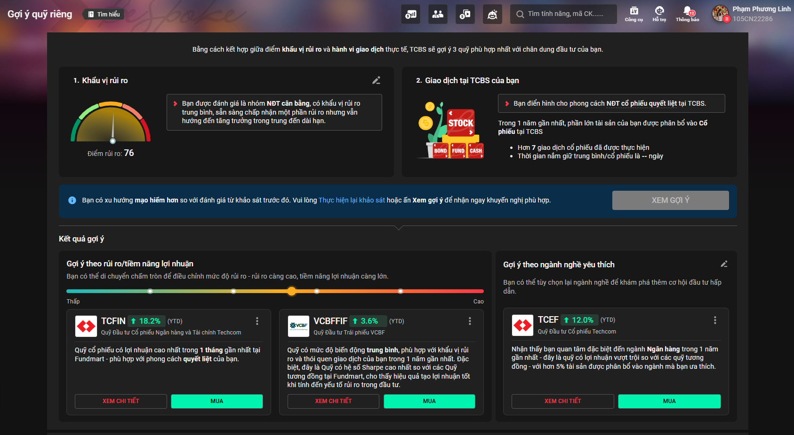Open the money chart icon in header
This screenshot has height=435, width=794.
[x=410, y=14]
